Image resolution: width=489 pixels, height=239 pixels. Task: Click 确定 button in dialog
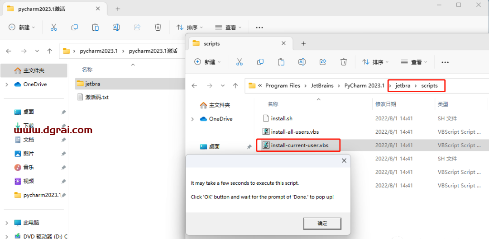pyautogui.click(x=322, y=223)
